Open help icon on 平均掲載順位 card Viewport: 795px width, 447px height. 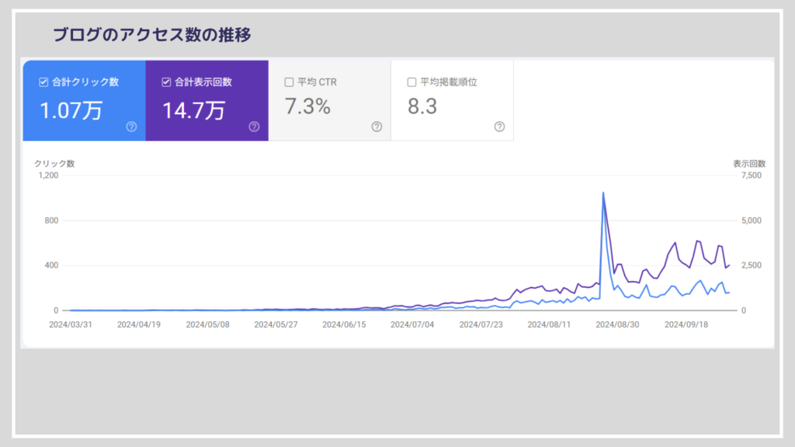pyautogui.click(x=499, y=126)
